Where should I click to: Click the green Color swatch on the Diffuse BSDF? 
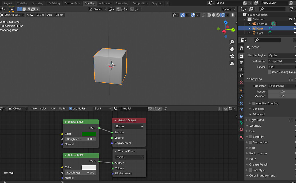[89, 134]
